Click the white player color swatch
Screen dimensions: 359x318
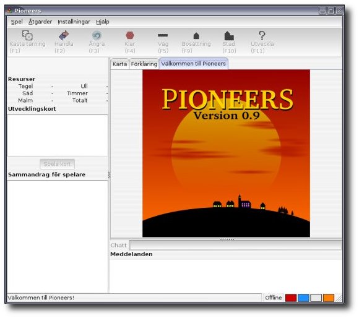(316, 298)
